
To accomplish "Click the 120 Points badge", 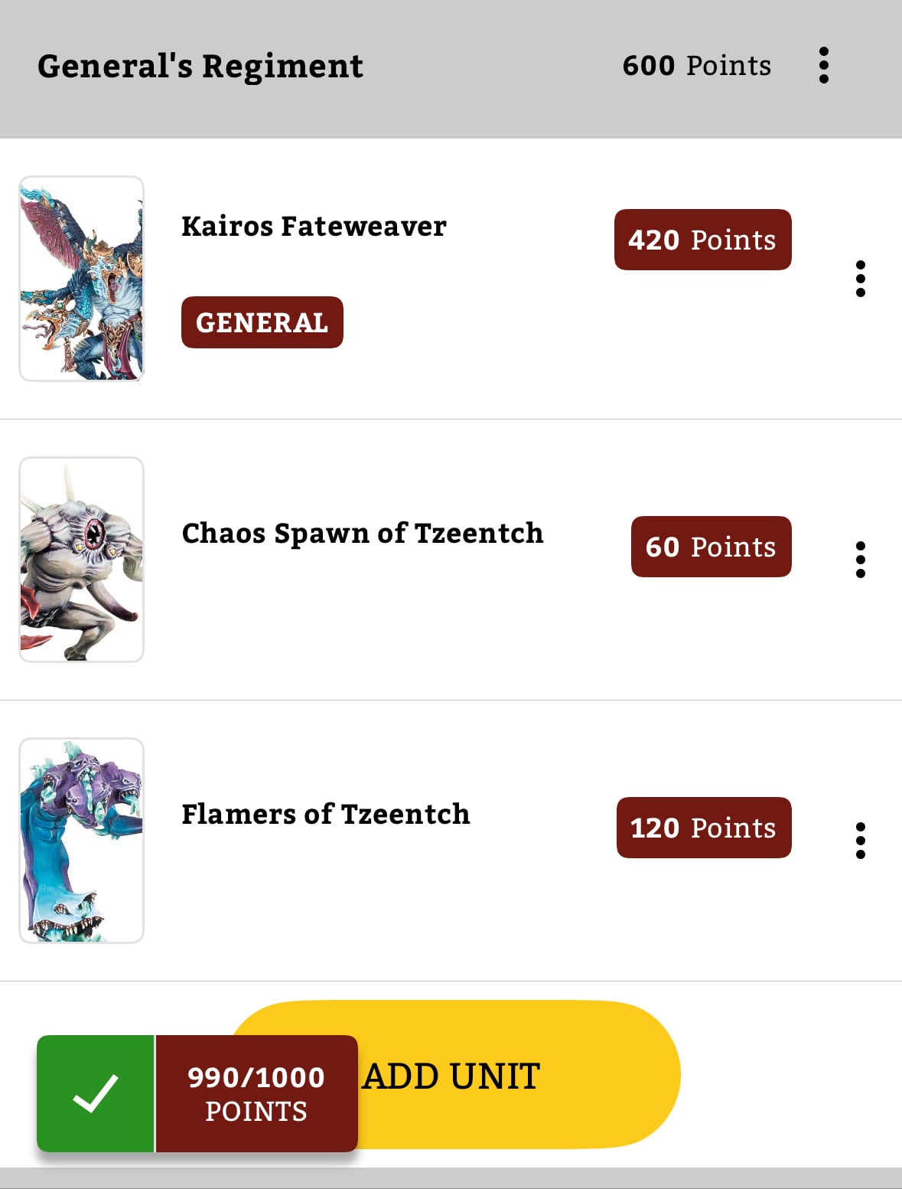I will click(x=704, y=828).
